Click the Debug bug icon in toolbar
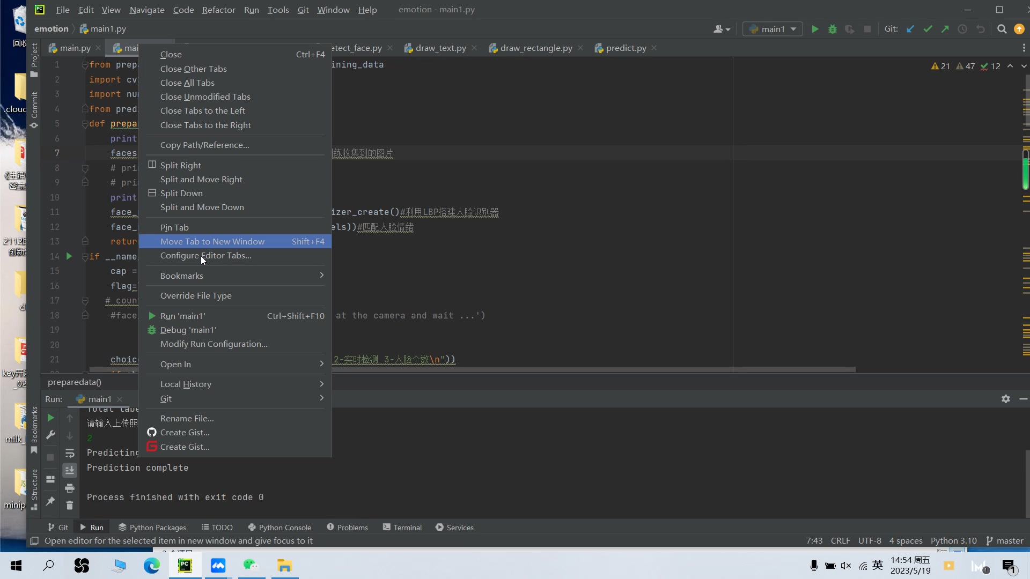Viewport: 1030px width, 579px height. 832,29
